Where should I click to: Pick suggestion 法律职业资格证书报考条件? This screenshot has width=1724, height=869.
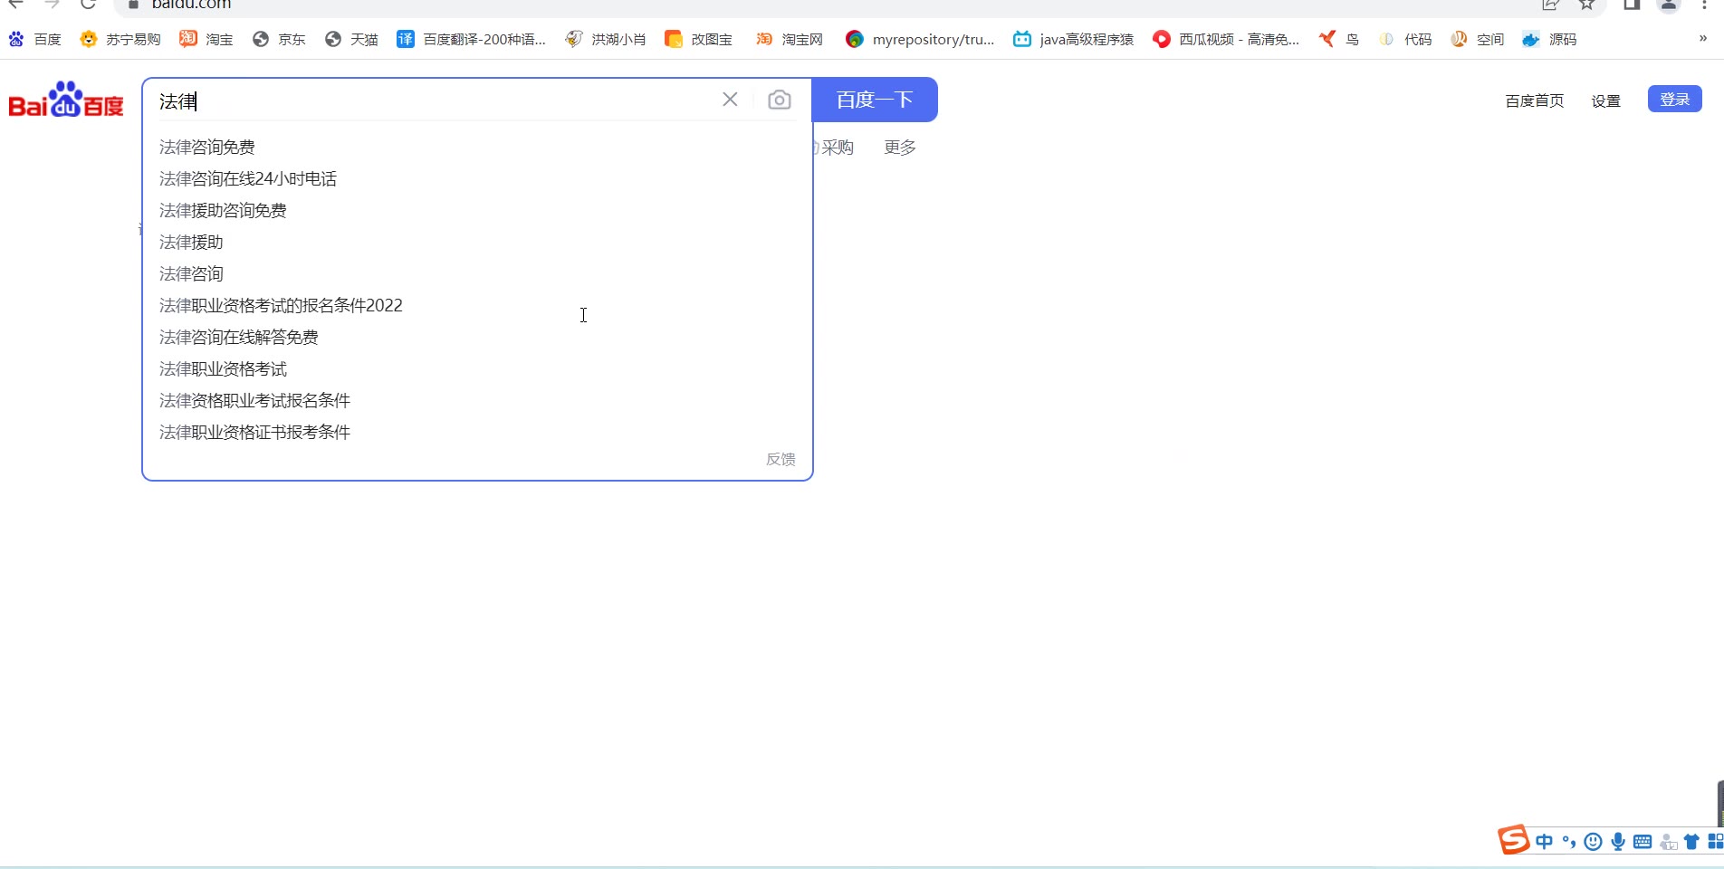[x=254, y=432]
